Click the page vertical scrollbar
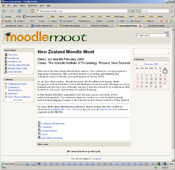Image resolution: width=175 pixels, height=170 pixels. pyautogui.click(x=173, y=95)
